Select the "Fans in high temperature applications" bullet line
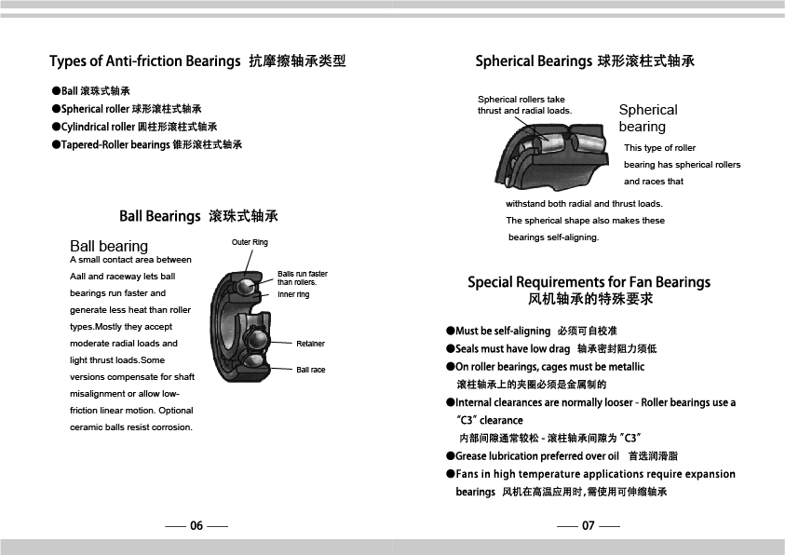Screen dimensions: 785x555 pyautogui.click(x=590, y=474)
